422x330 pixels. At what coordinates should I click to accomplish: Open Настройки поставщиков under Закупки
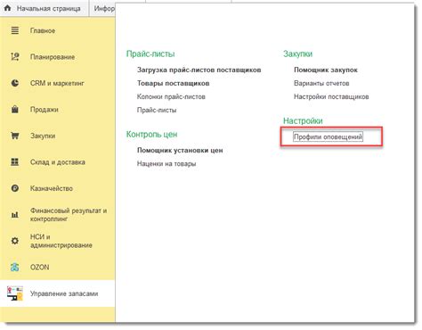point(331,96)
